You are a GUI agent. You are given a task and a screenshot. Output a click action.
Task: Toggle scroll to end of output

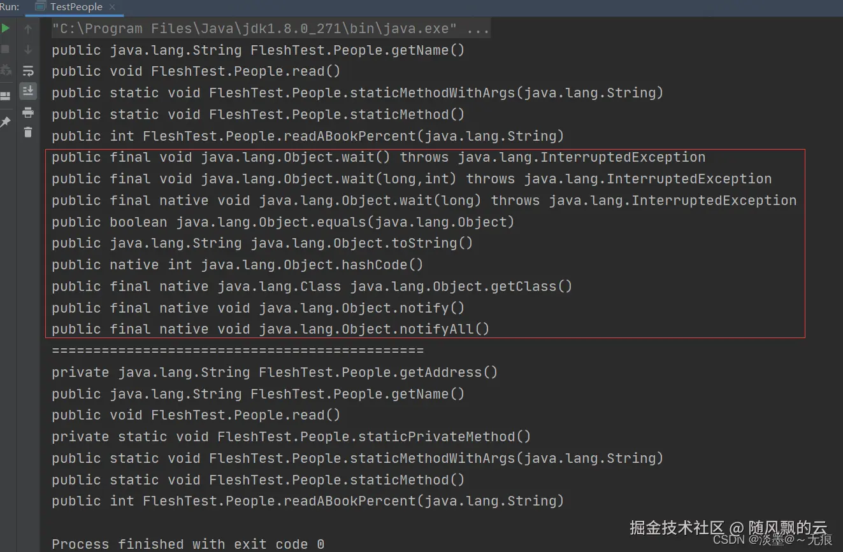coord(28,91)
